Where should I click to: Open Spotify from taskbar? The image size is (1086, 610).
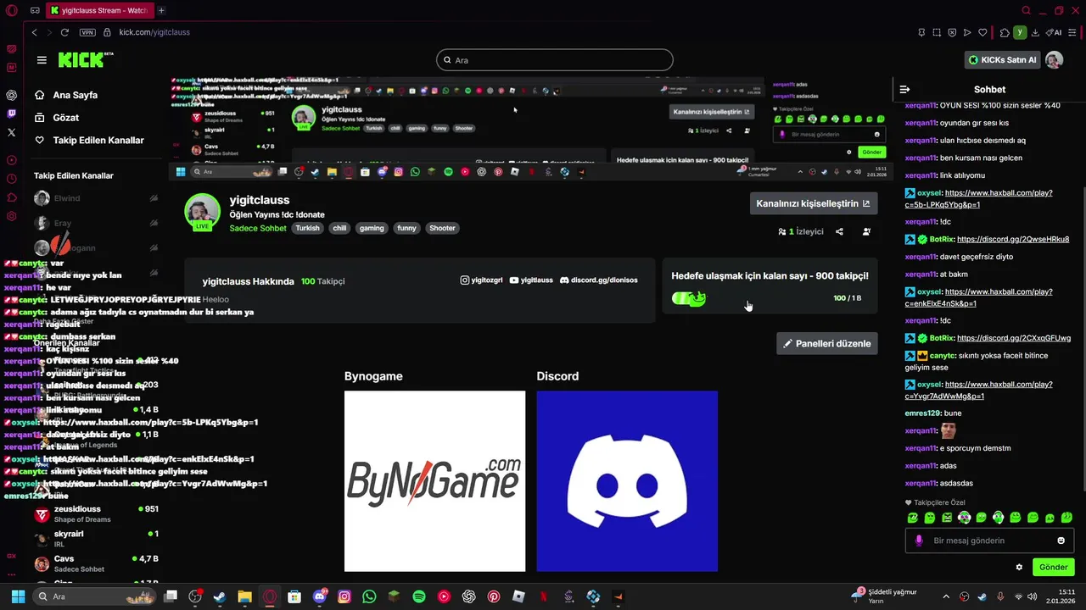(x=419, y=596)
